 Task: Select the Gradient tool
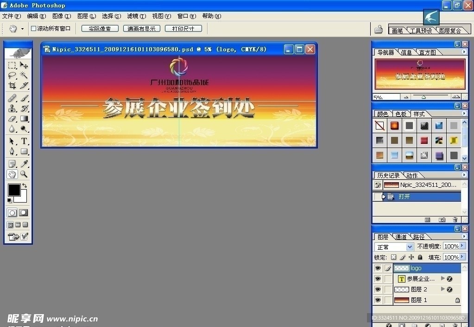pyautogui.click(x=24, y=119)
